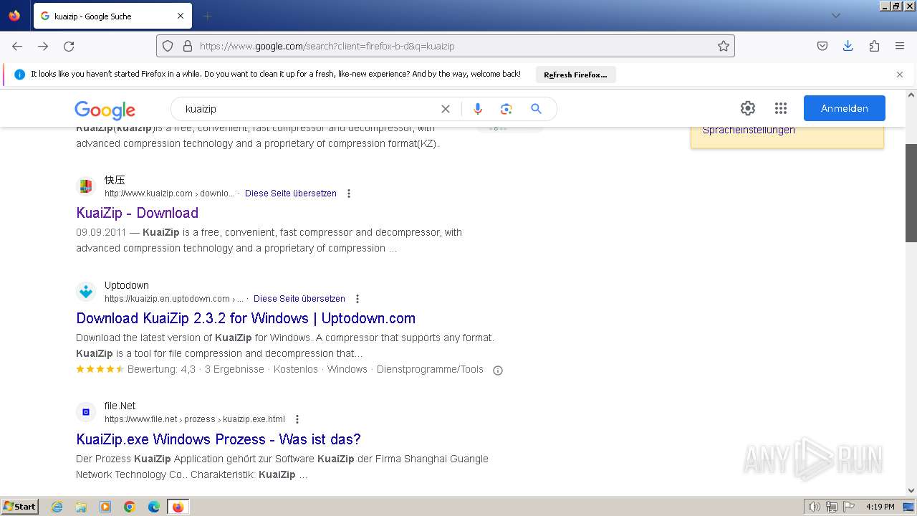
Task: Launch Chrome from taskbar
Action: 130,507
